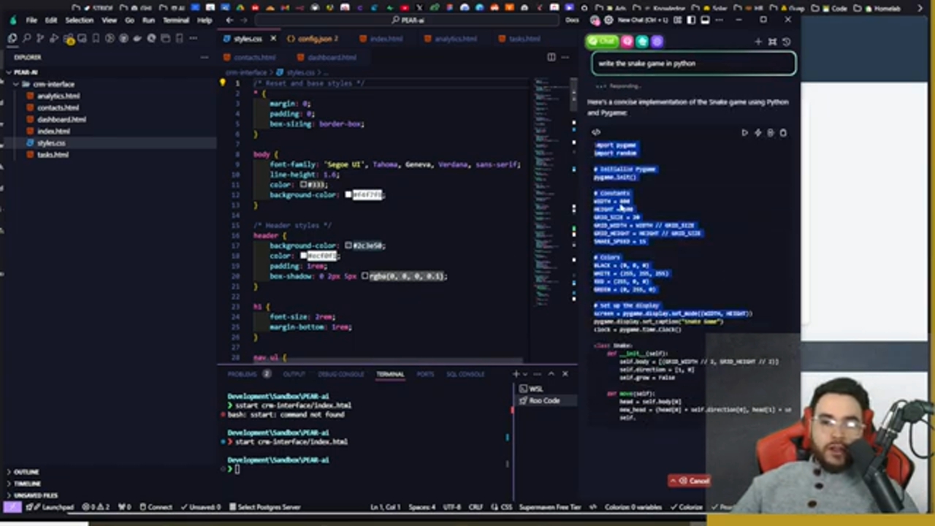Image resolution: width=935 pixels, height=526 pixels.
Task: Open analytics.html in explorer
Action: tap(58, 96)
